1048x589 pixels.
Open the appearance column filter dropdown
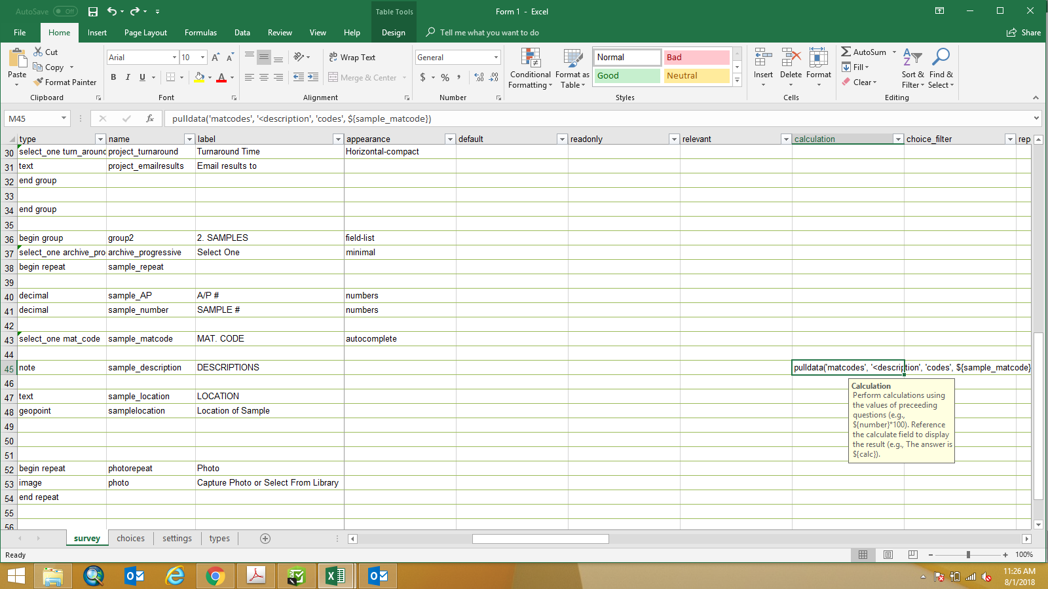[x=450, y=139]
